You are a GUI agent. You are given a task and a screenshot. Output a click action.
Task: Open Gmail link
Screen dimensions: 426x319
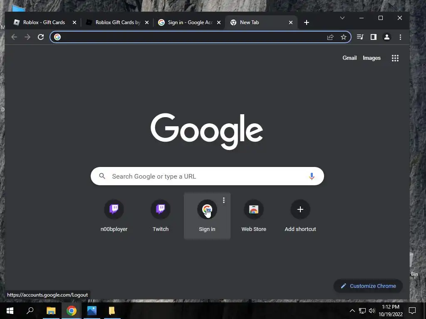point(349,58)
